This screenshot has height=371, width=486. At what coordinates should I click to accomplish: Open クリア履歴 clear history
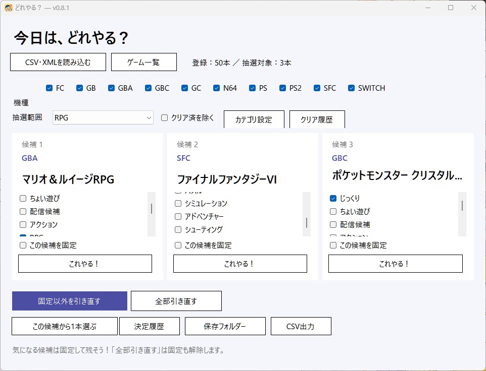pyautogui.click(x=317, y=119)
